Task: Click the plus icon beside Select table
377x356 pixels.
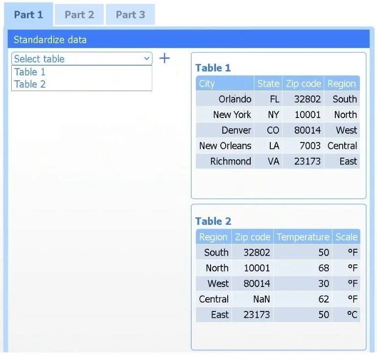Action: (x=165, y=58)
